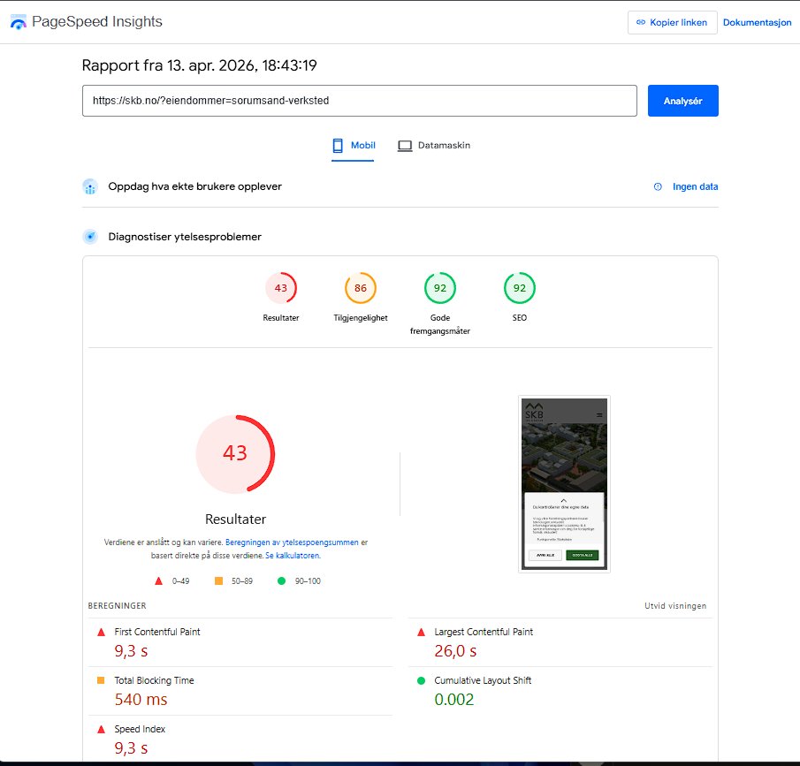Click the large 43 performance score circle

tap(235, 453)
